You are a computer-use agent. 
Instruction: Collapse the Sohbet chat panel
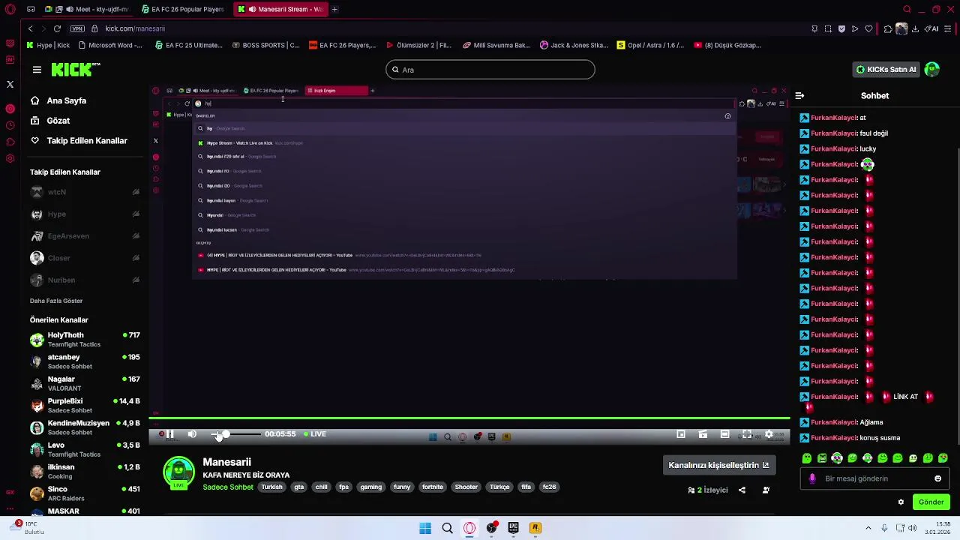point(799,96)
